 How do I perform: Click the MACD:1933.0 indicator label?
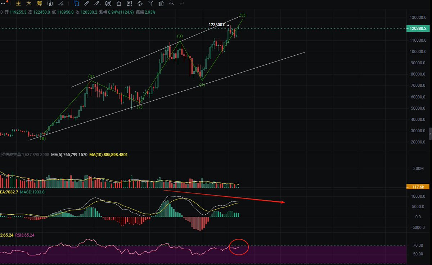pos(33,192)
